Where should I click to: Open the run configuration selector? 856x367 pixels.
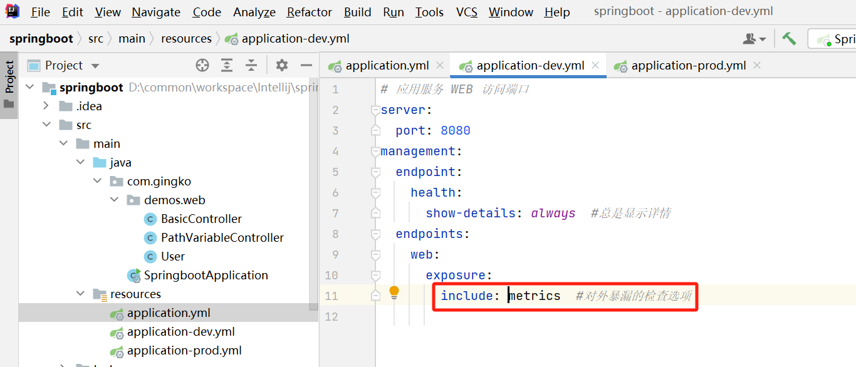coord(832,39)
